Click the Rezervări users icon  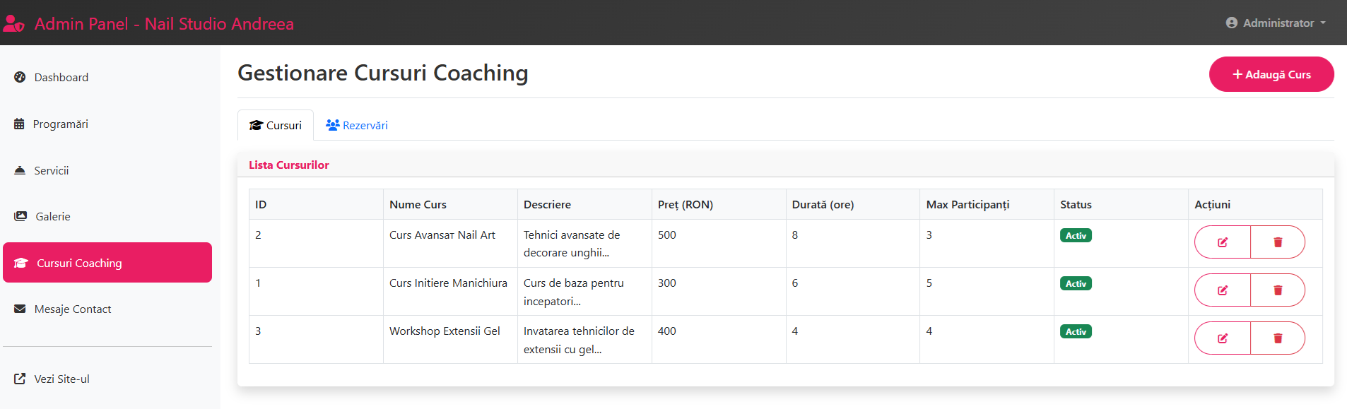pos(333,125)
